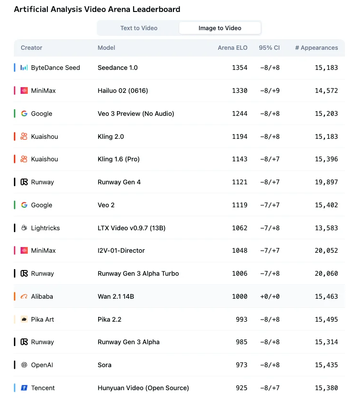356x405 pixels.
Task: Click the Veo 2 model name
Action: click(106, 205)
